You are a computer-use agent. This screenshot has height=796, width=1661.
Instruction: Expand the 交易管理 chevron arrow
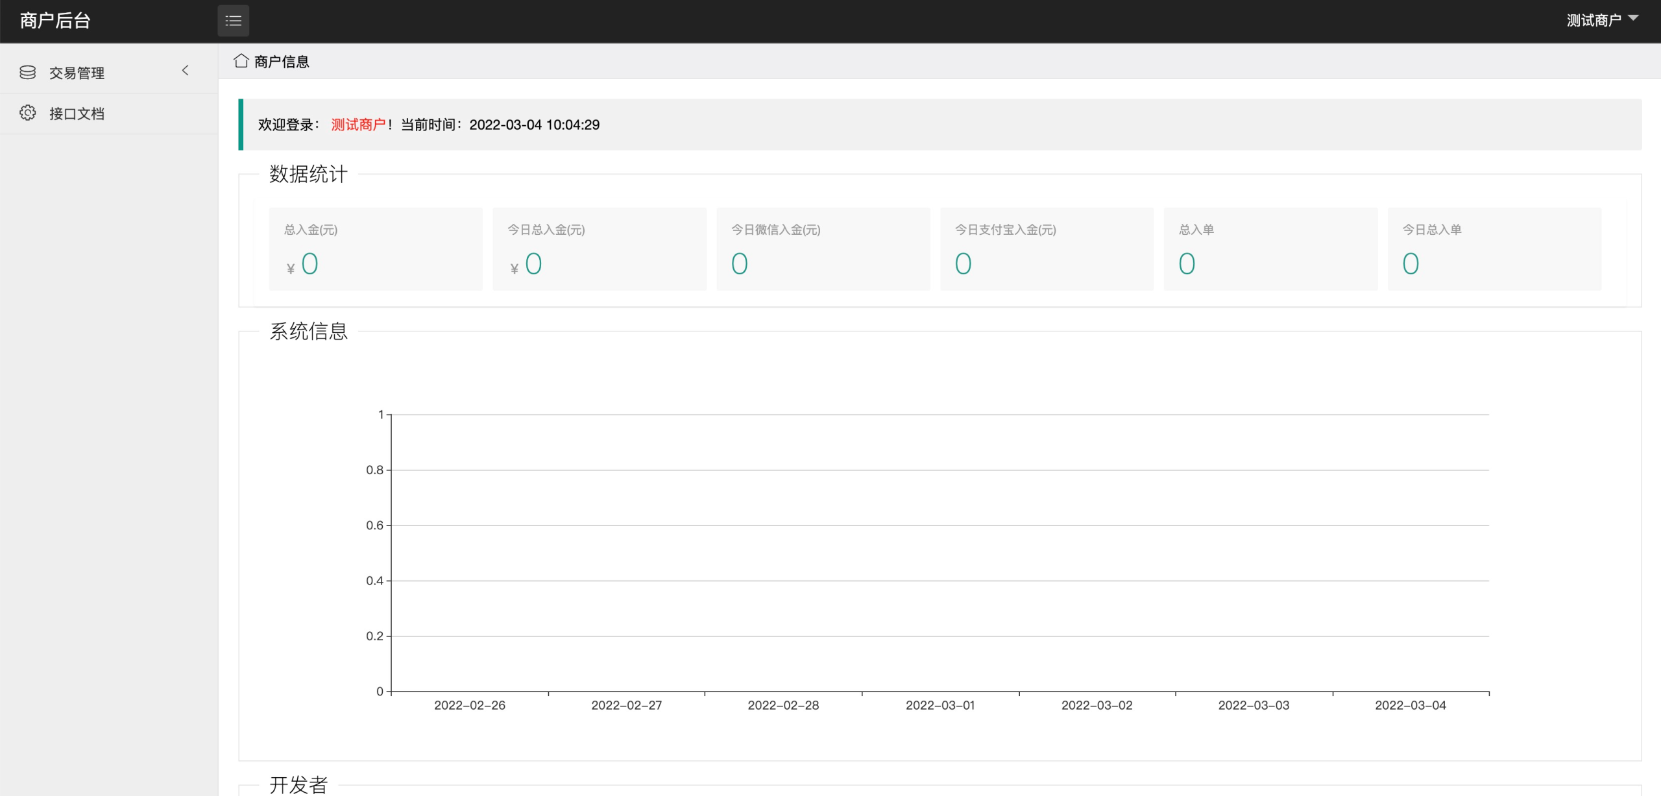(186, 71)
